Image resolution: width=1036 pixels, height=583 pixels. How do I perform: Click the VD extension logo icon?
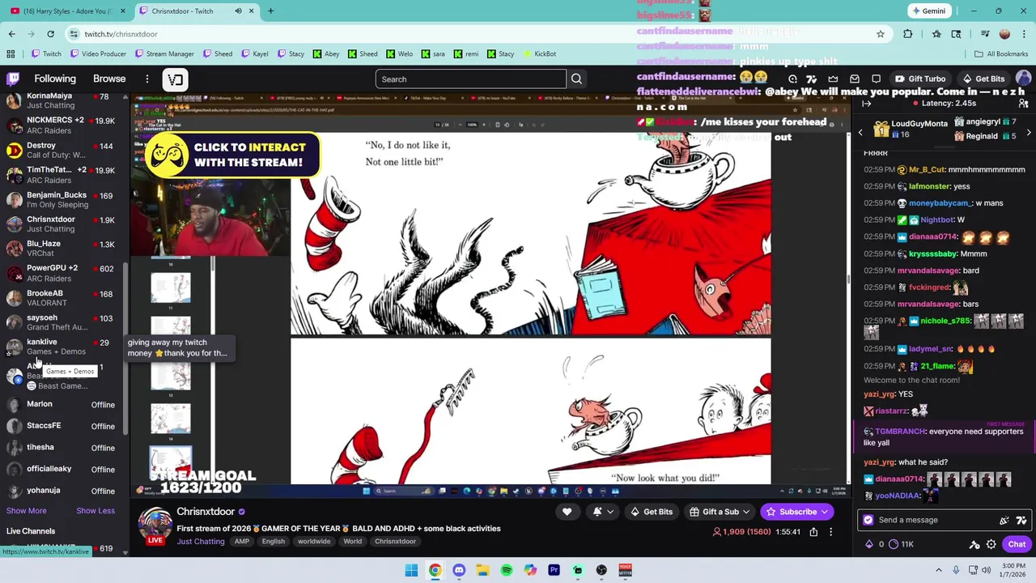(176, 79)
